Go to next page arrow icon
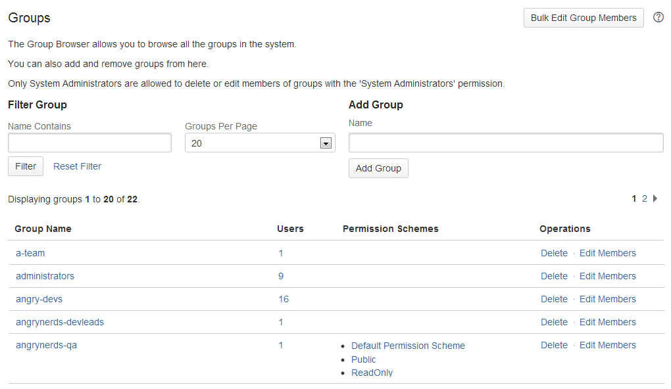 [x=655, y=198]
